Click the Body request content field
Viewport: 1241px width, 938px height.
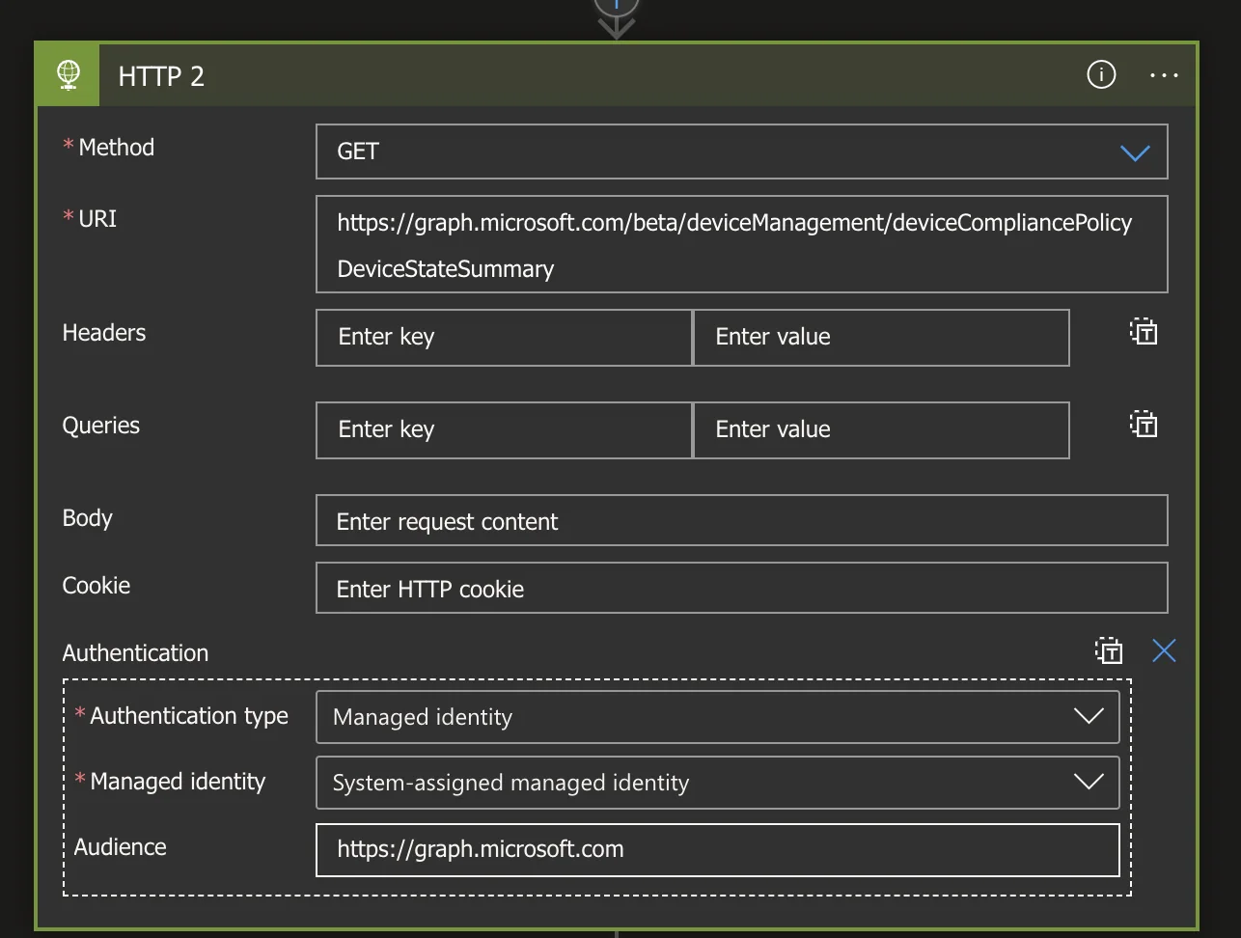[x=741, y=521]
